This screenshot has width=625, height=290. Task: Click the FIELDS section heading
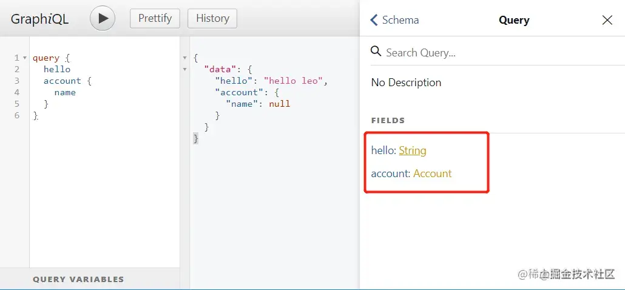pyautogui.click(x=388, y=120)
